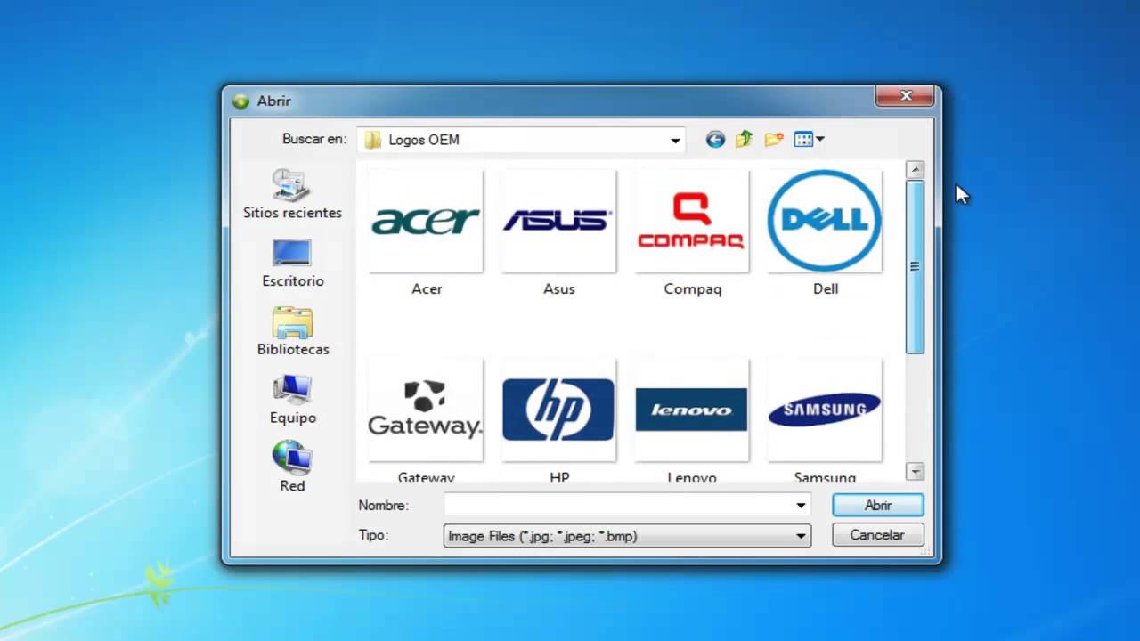Select the Compaq logo thumbnail
This screenshot has width=1140, height=641.
point(691,222)
